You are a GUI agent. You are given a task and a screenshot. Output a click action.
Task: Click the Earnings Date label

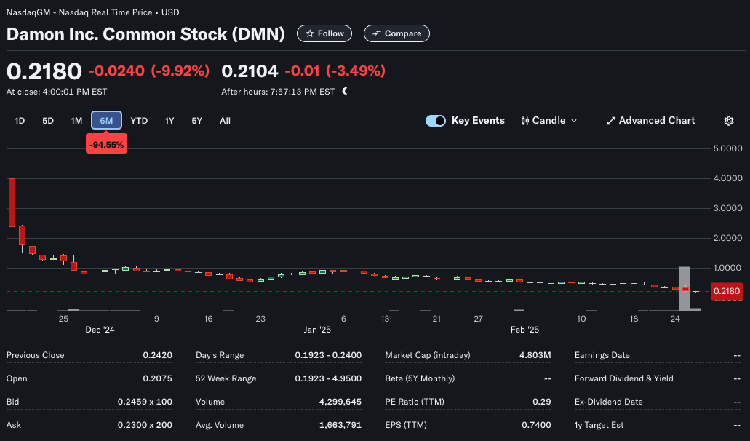pyautogui.click(x=602, y=355)
